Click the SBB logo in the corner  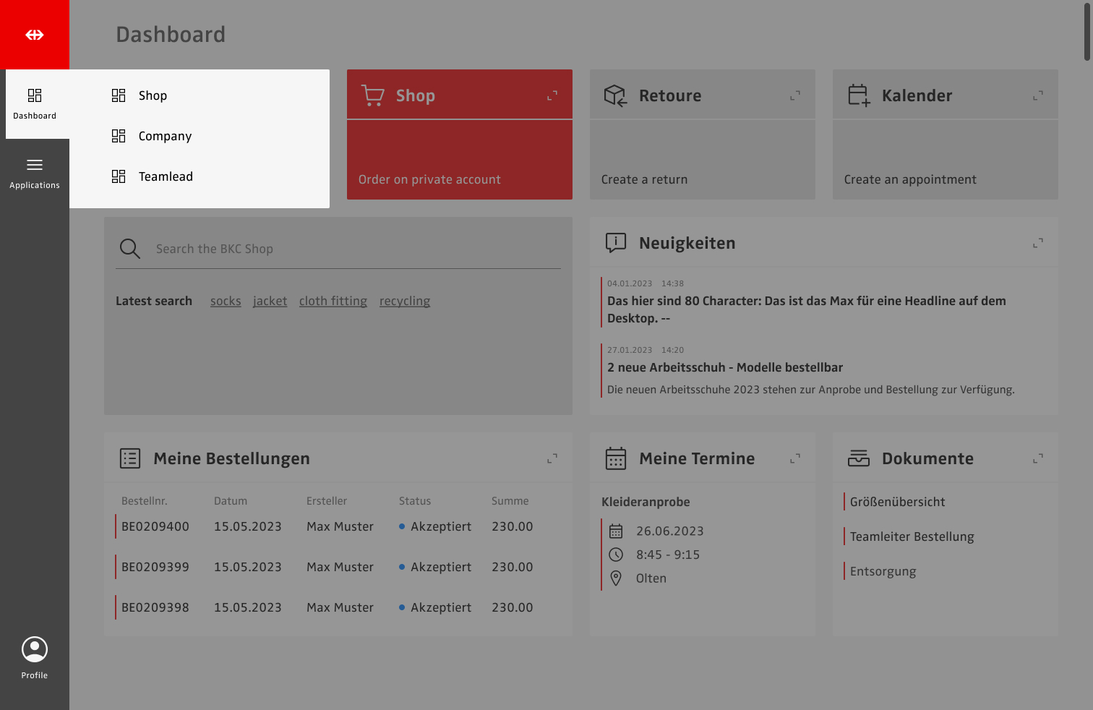pyautogui.click(x=35, y=35)
